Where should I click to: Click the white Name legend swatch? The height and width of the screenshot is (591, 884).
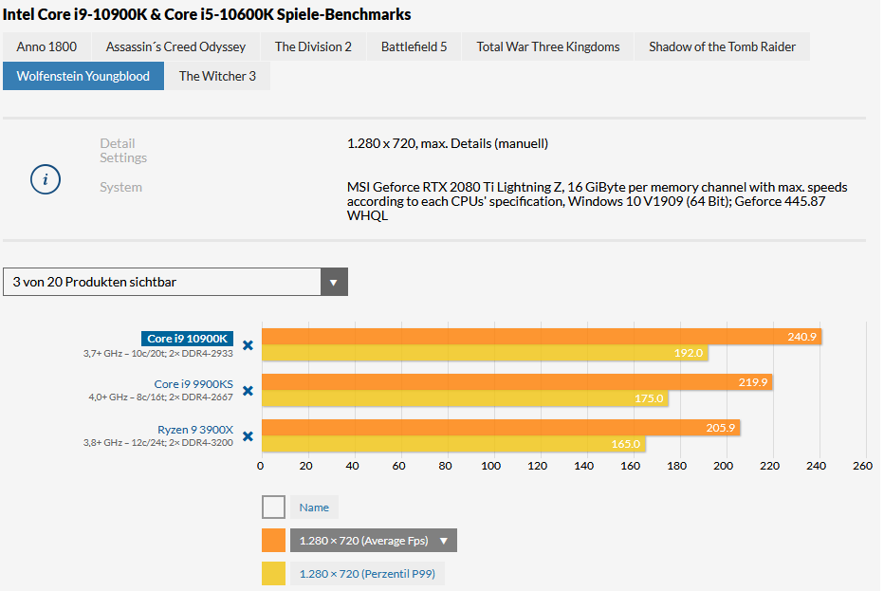(x=273, y=507)
